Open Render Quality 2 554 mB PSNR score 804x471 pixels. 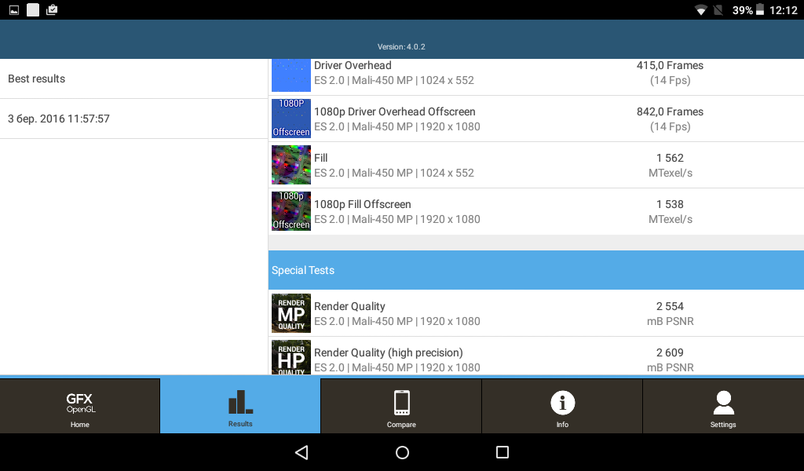pyautogui.click(x=670, y=313)
